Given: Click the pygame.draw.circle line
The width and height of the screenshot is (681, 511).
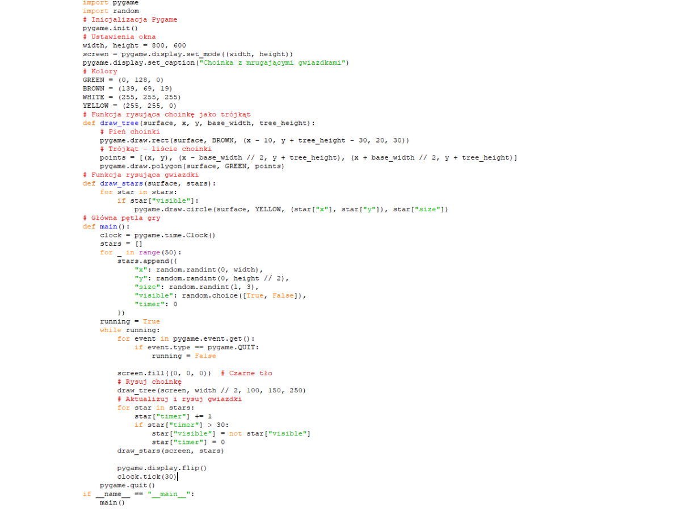Looking at the screenshot, I should point(291,210).
